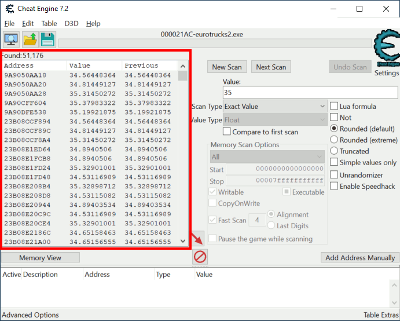This screenshot has width=400, height=321.
Task: Toggle the Unrandomizer checkbox
Action: (x=334, y=175)
